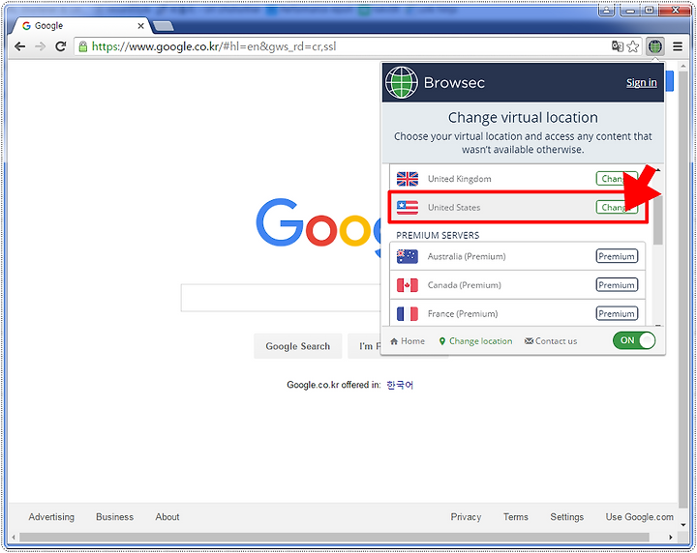
Task: Click the address bar URL
Action: point(213,46)
